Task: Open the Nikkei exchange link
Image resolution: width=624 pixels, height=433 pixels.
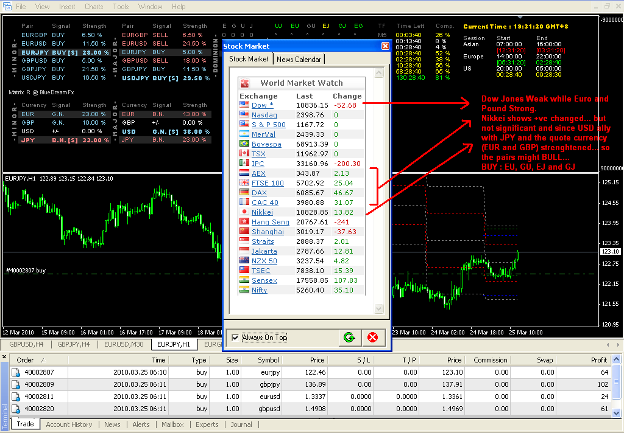Action: click(x=262, y=212)
